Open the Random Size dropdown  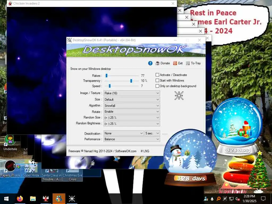(x=132, y=118)
